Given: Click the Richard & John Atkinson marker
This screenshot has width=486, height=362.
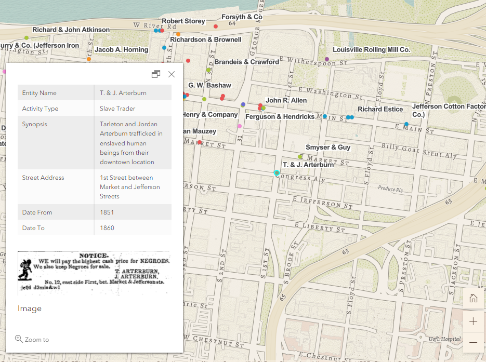Looking at the screenshot, I should pyautogui.click(x=27, y=37).
